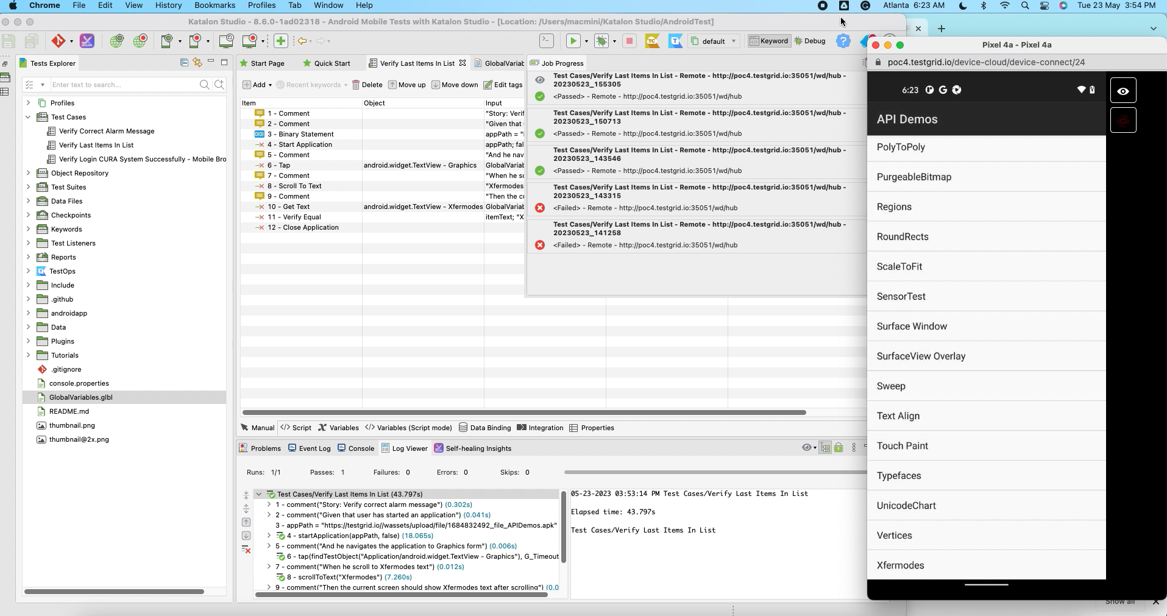Switch to the Start Page tab
The image size is (1167, 616).
(262, 63)
